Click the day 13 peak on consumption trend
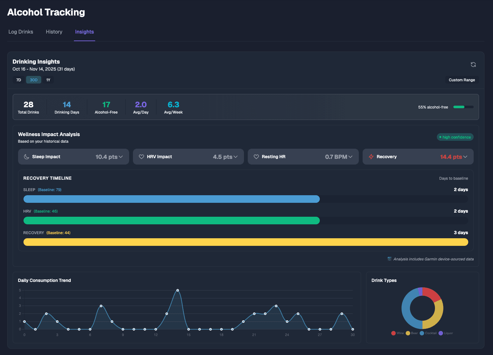 (177, 290)
